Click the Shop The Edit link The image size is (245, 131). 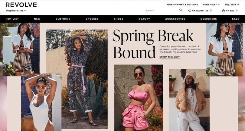(169, 57)
